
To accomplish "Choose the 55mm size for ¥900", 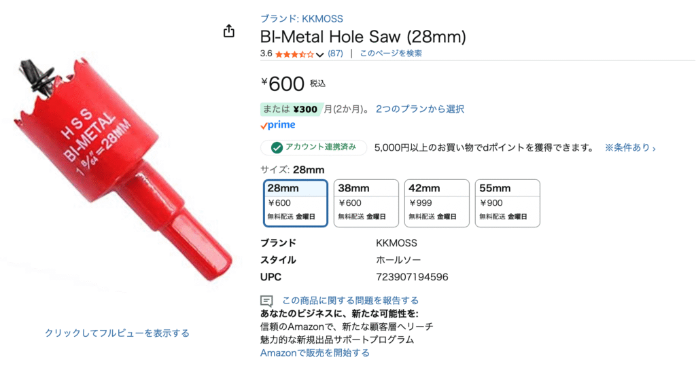I will coord(507,203).
